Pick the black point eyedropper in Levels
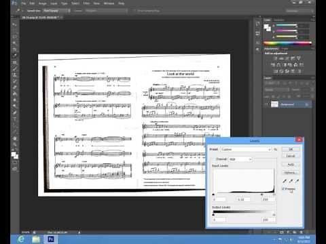The width and height of the screenshot is (326, 244). [x=285, y=181]
